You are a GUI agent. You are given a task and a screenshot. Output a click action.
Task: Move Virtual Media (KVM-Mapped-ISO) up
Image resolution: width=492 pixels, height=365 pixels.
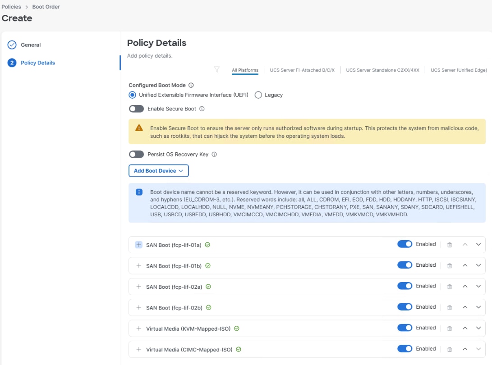tap(465, 328)
